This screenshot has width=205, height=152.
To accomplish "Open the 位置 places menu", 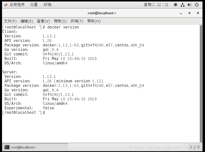I will (x=34, y=5).
